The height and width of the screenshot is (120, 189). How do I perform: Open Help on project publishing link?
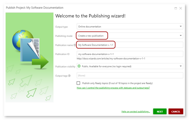click(136, 112)
